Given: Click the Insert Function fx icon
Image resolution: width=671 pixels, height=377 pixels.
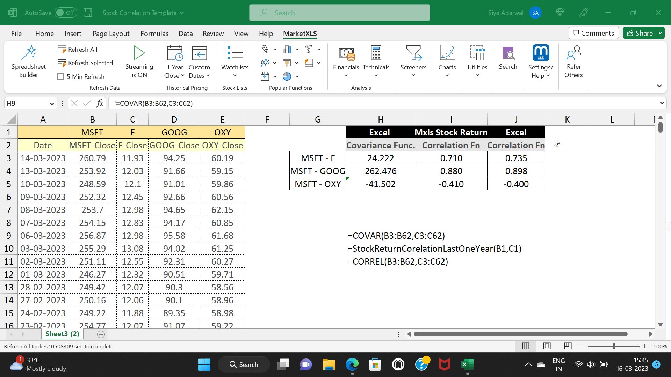Looking at the screenshot, I should (100, 103).
